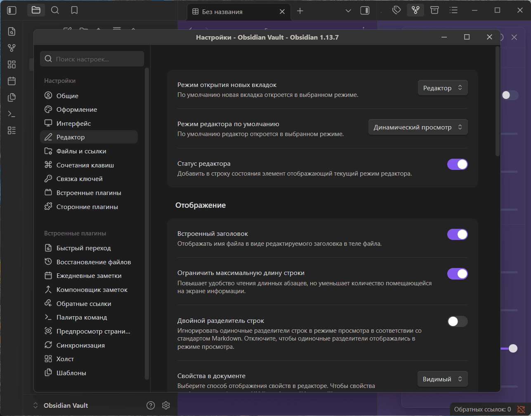Insert template using the ribbon copy icon

pyautogui.click(x=12, y=97)
